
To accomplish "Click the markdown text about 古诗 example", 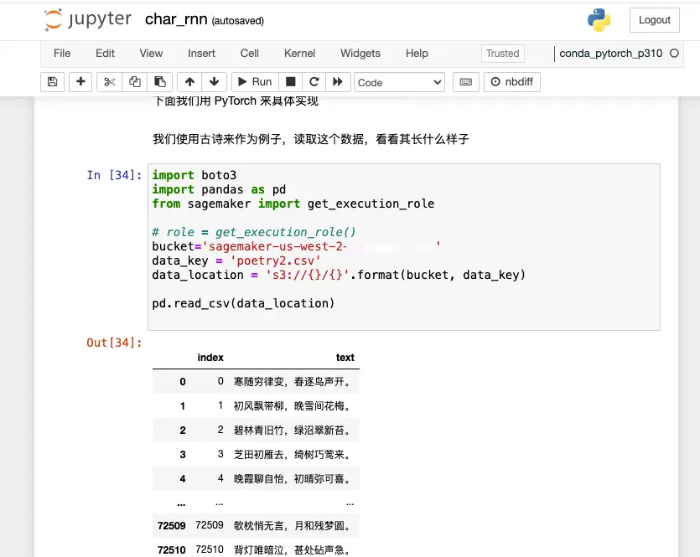I will pos(311,139).
